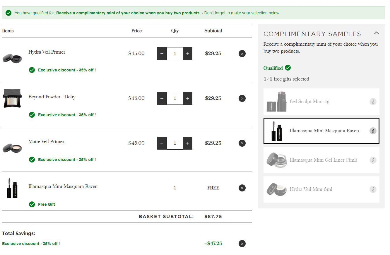This screenshot has width=390, height=255.
Task: Click the Basket Subtotal $87.75 amount
Action: click(x=213, y=217)
